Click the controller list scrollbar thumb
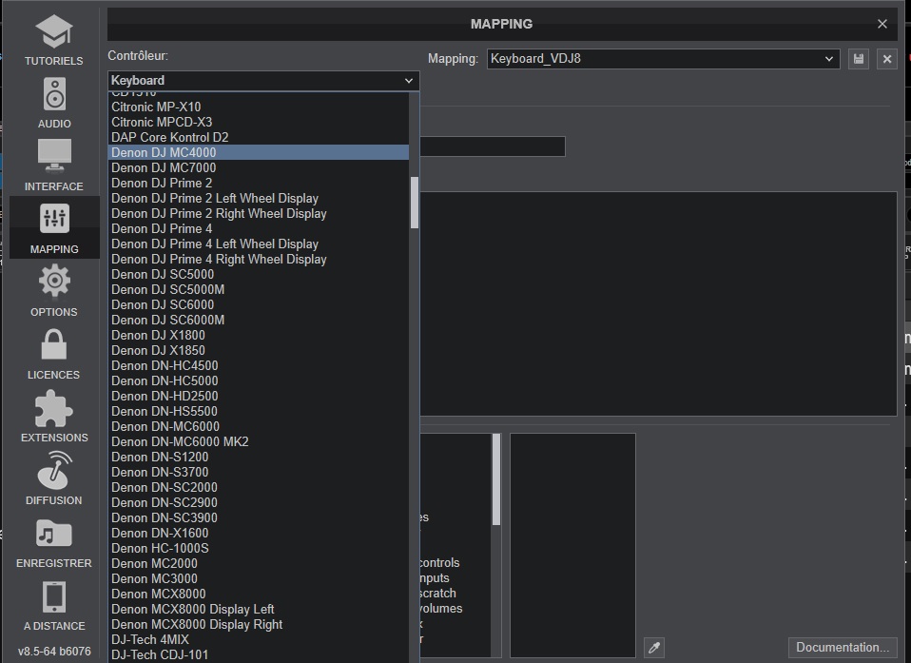 pyautogui.click(x=415, y=203)
